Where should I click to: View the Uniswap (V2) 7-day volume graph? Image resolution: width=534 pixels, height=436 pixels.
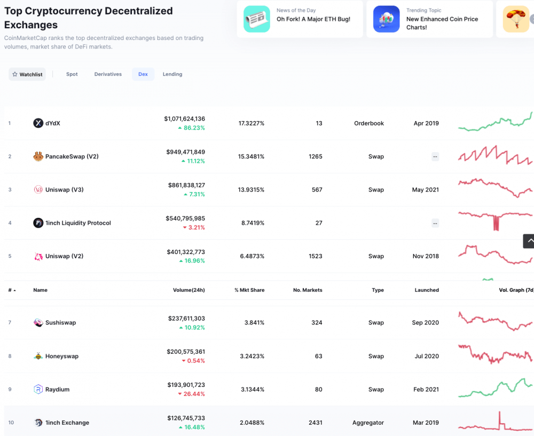495,255
